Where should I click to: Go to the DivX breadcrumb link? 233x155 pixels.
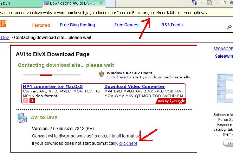click(5, 38)
